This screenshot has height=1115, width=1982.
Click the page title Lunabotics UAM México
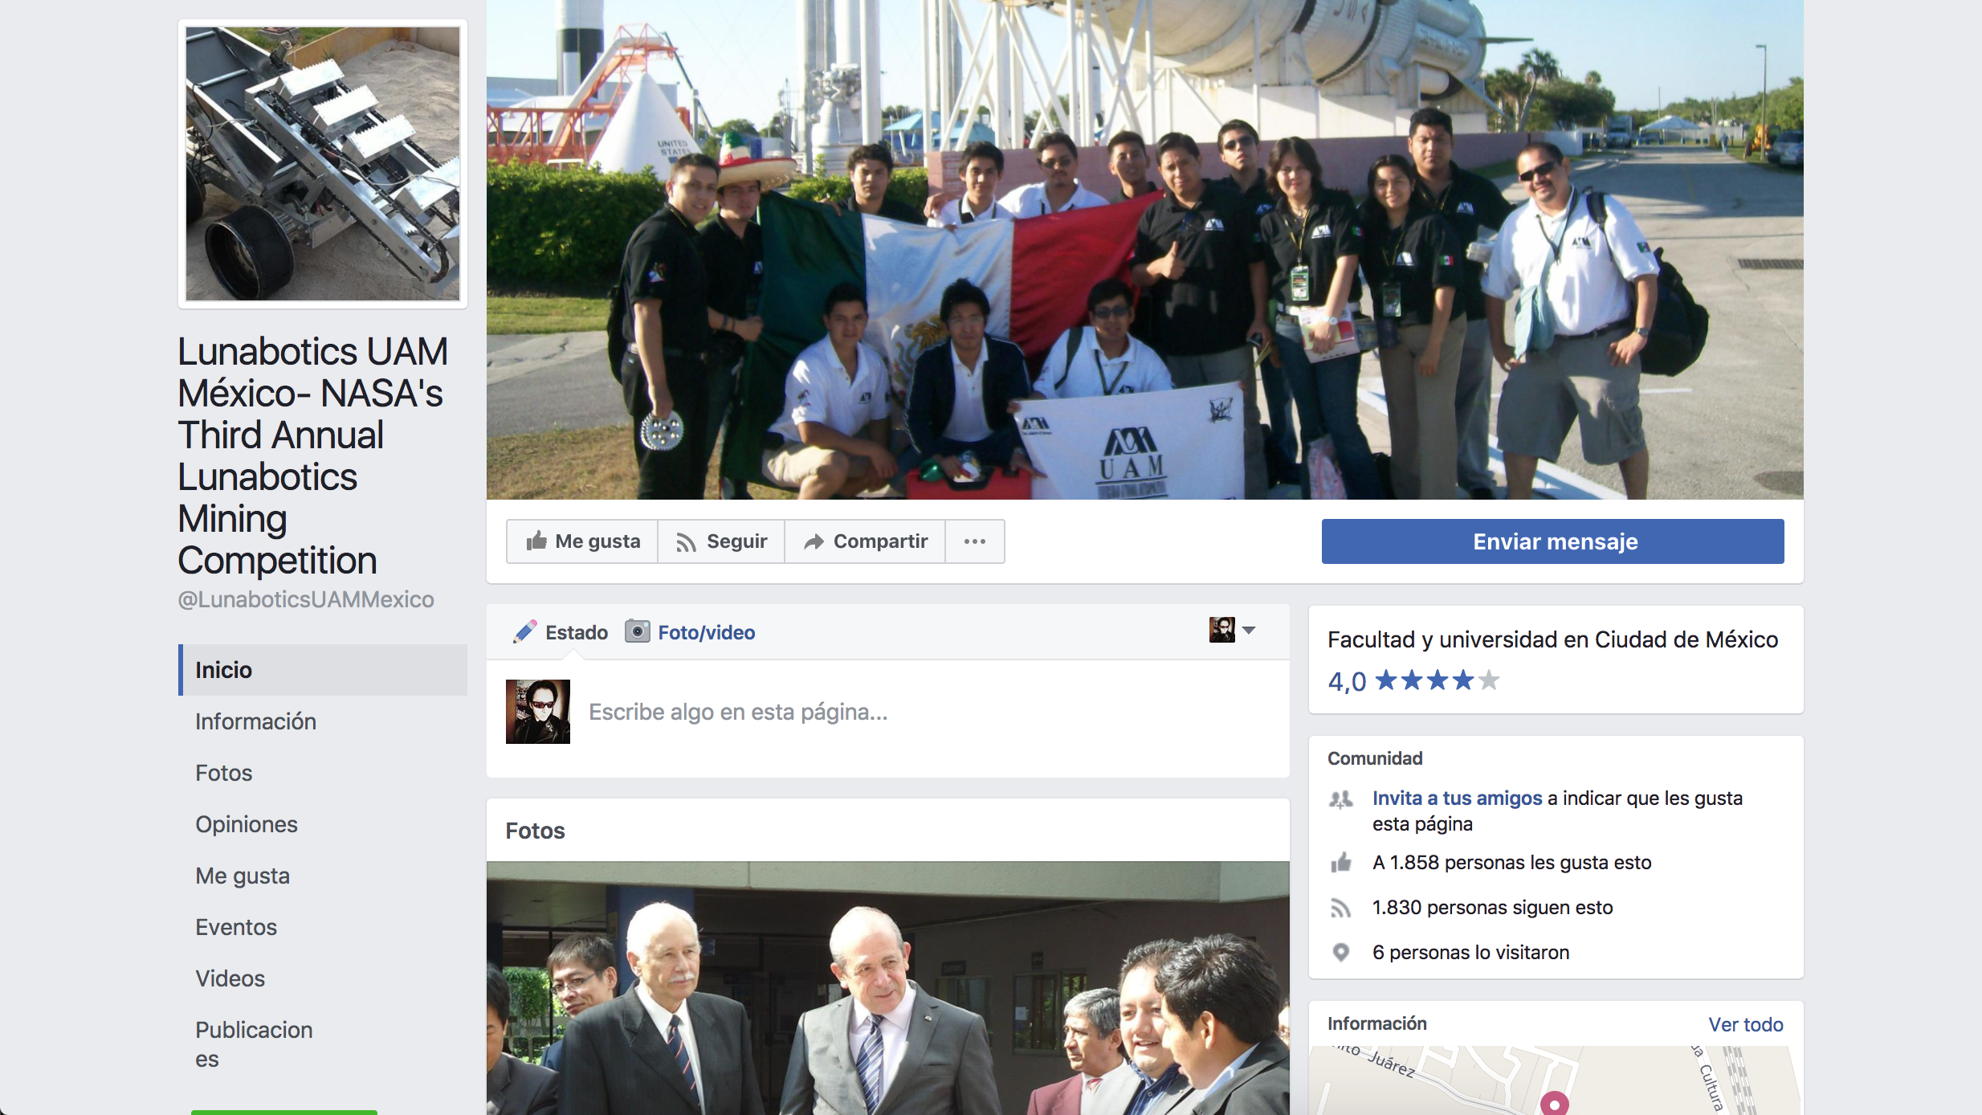point(313,456)
